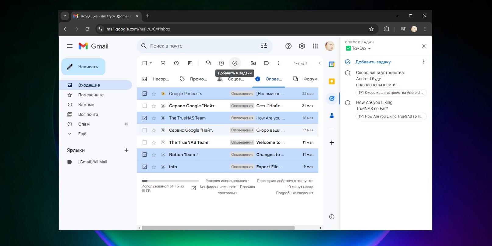Open the Gmail main menu hamburger icon
This screenshot has width=492, height=246.
(x=70, y=46)
